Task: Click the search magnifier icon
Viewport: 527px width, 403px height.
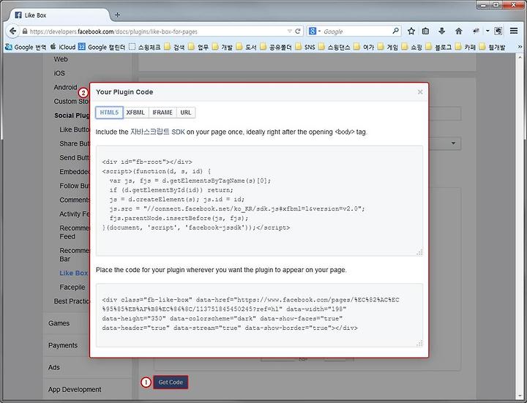Action: [x=396, y=31]
